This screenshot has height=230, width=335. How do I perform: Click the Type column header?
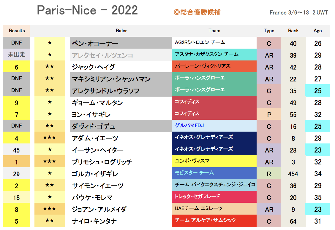point(269,31)
